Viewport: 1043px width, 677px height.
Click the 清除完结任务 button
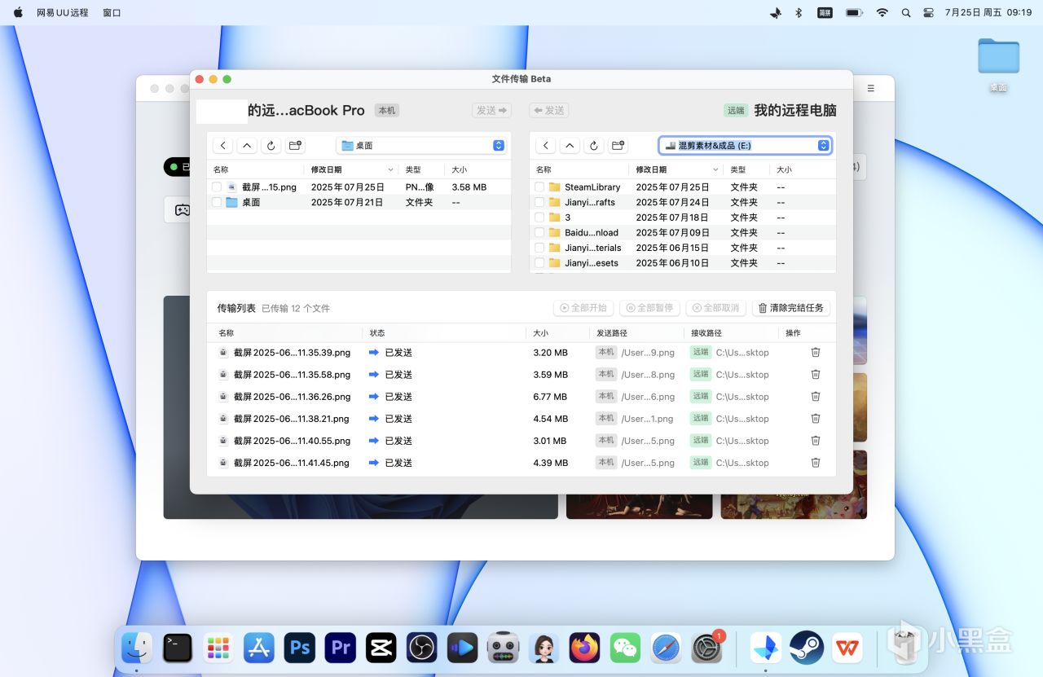tap(790, 308)
